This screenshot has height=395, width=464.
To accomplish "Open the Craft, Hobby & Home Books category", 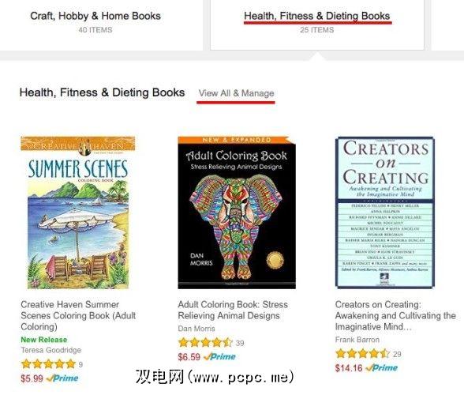I will (x=95, y=16).
